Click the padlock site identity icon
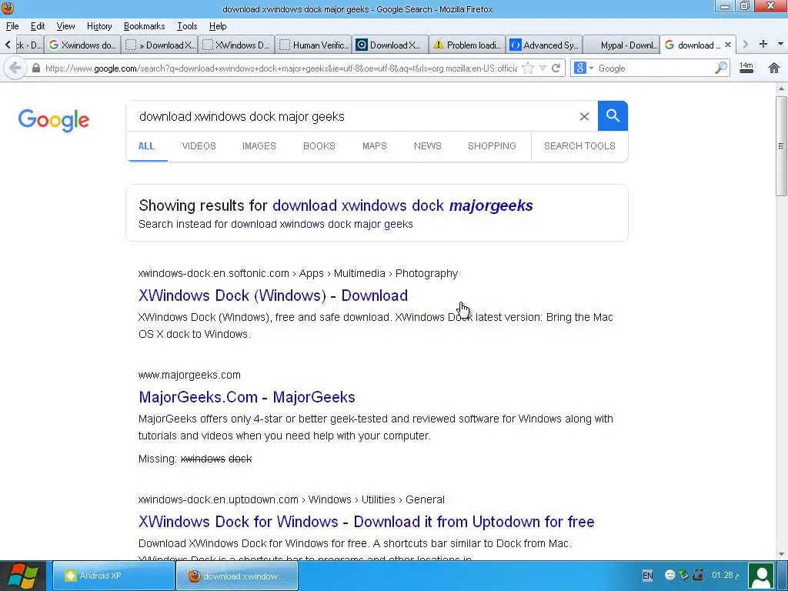Image resolution: width=788 pixels, height=591 pixels. 35,68
